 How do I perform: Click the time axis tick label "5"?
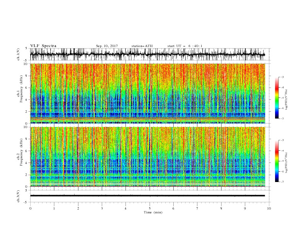(150, 208)
